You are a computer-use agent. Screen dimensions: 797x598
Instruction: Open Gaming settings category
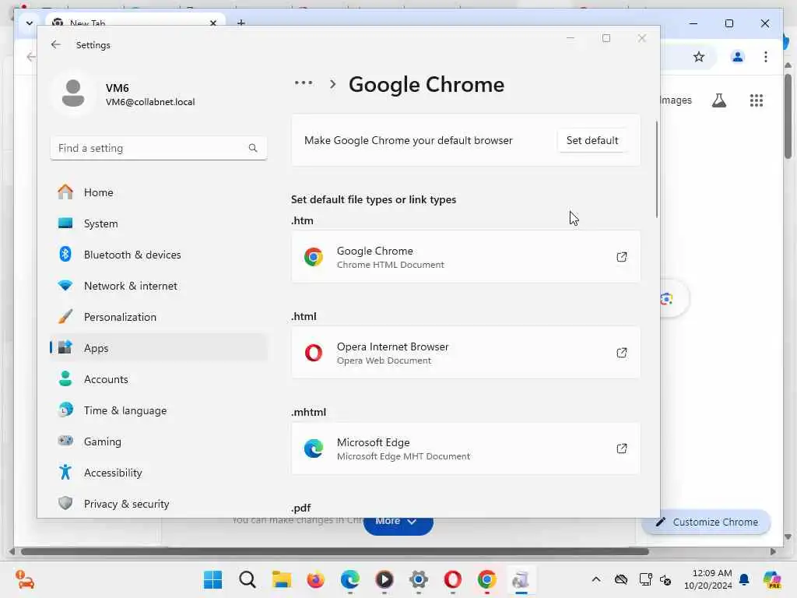tap(159, 441)
